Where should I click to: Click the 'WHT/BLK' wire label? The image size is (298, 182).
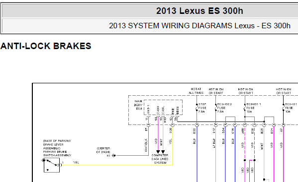coord(146,145)
